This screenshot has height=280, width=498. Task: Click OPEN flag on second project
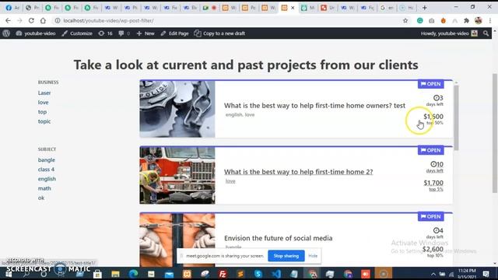[430, 150]
